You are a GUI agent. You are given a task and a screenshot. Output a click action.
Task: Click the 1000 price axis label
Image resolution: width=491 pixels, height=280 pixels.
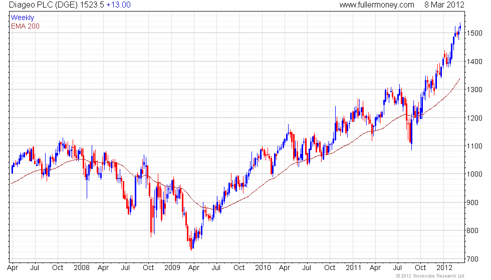pyautogui.click(x=475, y=174)
